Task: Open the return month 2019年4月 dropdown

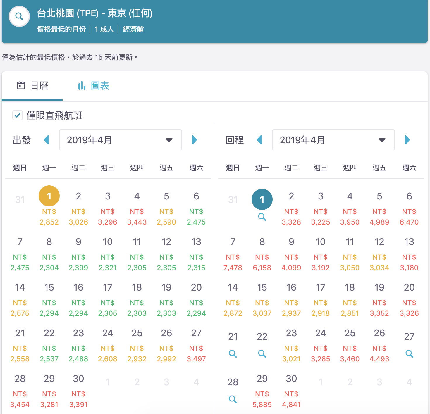Action: point(333,140)
